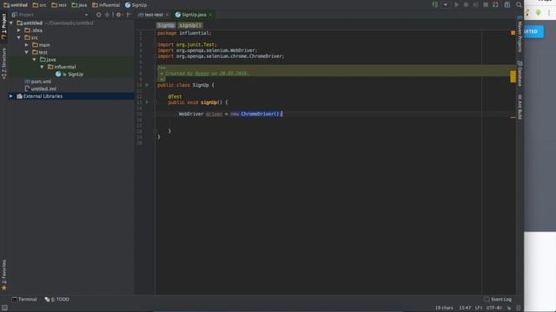Click the test breadcrumb in navigation bar
The width and height of the screenshot is (556, 312).
tap(59, 5)
